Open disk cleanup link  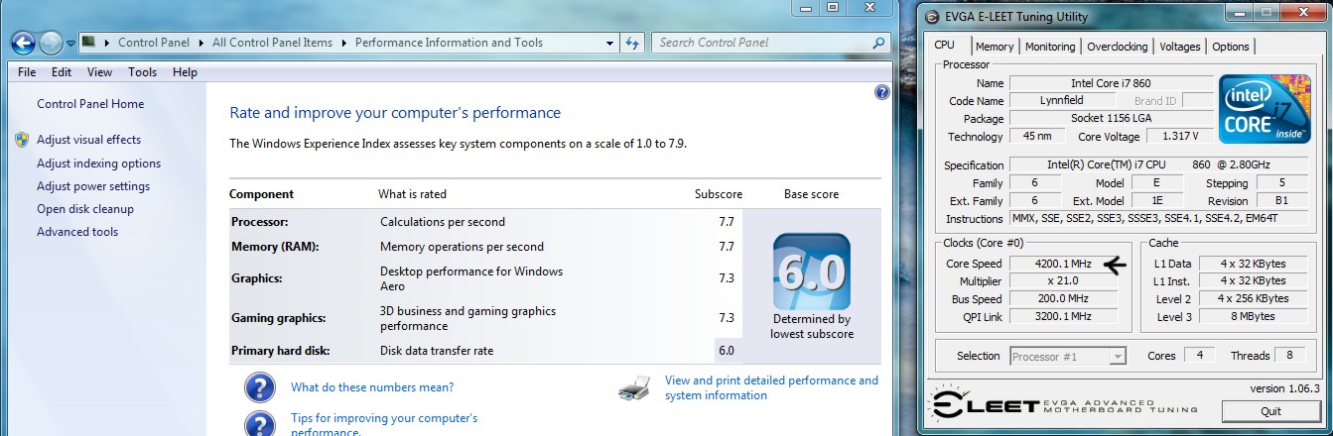[85, 209]
